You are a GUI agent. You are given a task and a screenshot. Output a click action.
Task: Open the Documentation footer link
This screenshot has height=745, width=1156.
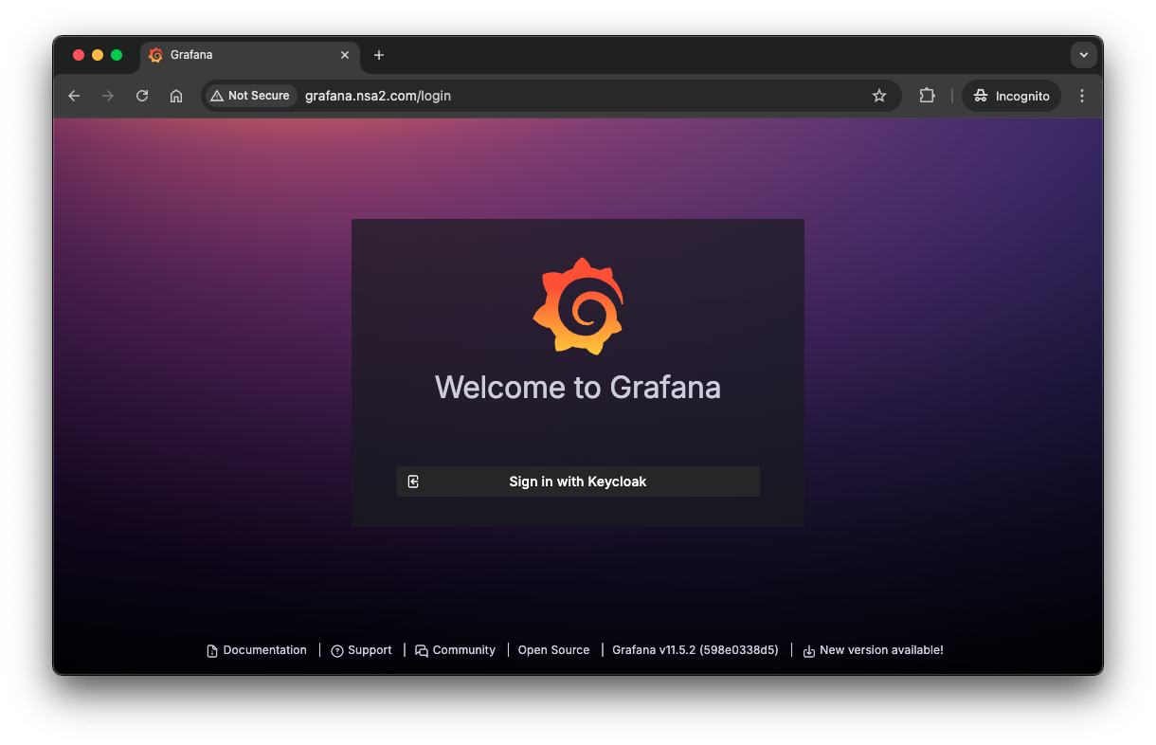click(257, 650)
